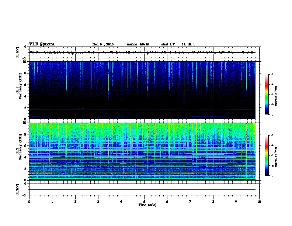This screenshot has width=292, height=226.
Task: Click the "Time (min)" x-axis label
Action: tap(147, 205)
